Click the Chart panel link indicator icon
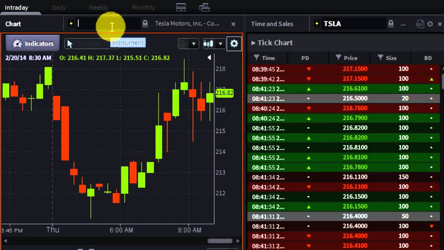The image size is (444, 250). coord(71,24)
